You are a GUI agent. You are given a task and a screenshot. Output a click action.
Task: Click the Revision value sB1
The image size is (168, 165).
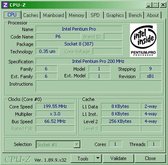150,76
